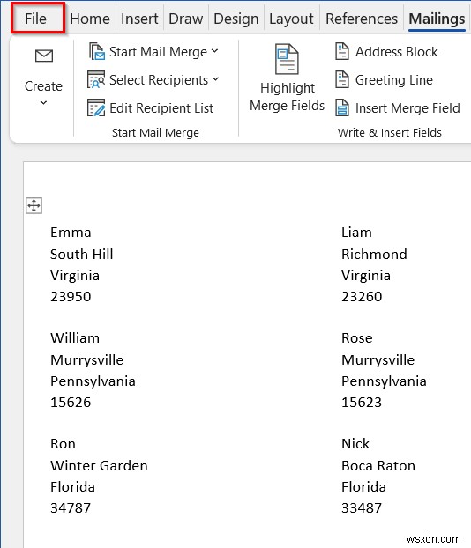Click zip code 33487
The width and height of the screenshot is (471, 548).
[x=362, y=508]
